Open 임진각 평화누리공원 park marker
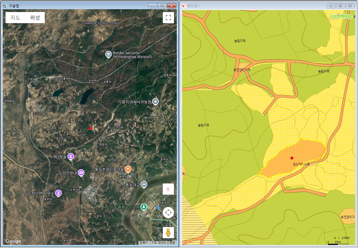 [143, 207]
